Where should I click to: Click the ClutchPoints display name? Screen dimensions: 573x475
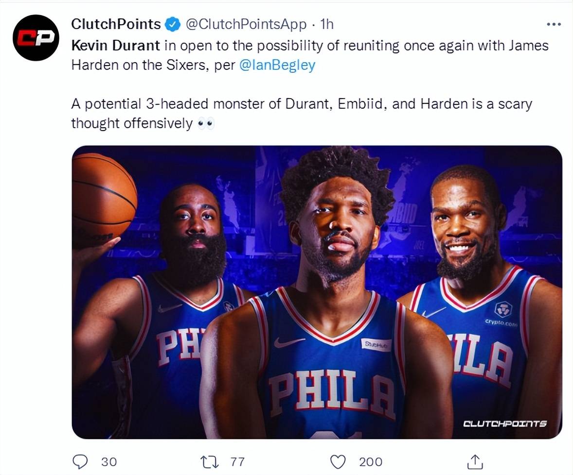(x=116, y=24)
